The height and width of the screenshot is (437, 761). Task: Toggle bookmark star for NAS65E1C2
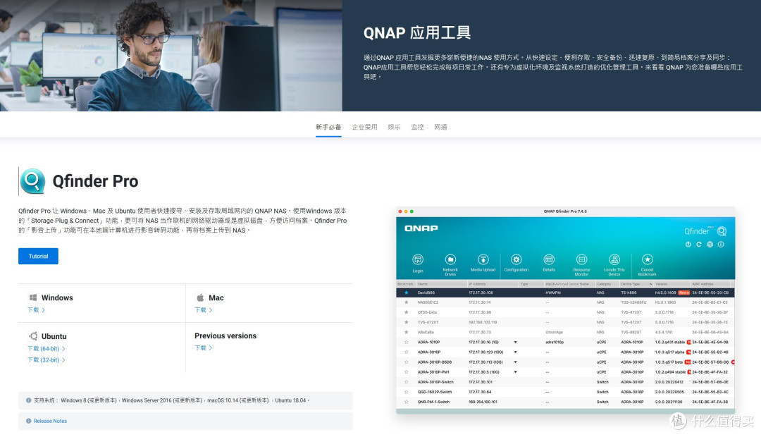(407, 302)
